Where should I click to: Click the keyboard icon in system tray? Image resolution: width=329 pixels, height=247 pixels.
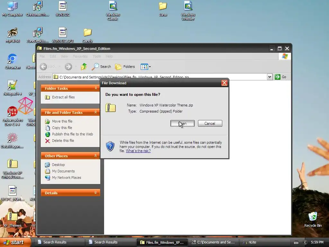point(296,242)
